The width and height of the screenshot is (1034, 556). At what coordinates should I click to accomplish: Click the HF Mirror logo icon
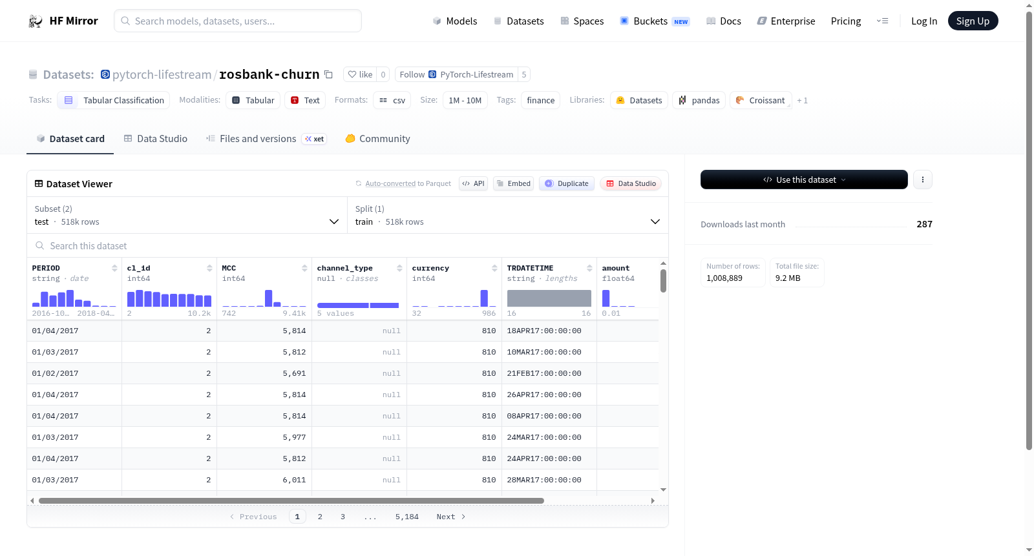point(36,21)
